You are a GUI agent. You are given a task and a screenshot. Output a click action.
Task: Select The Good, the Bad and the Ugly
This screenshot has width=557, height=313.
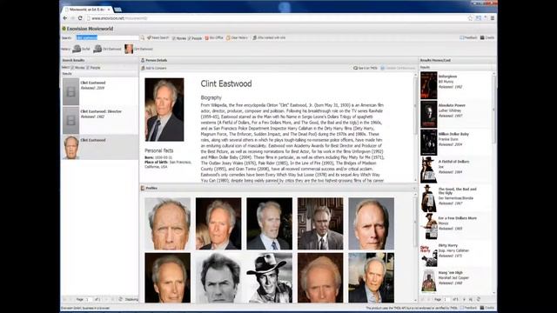click(456, 199)
